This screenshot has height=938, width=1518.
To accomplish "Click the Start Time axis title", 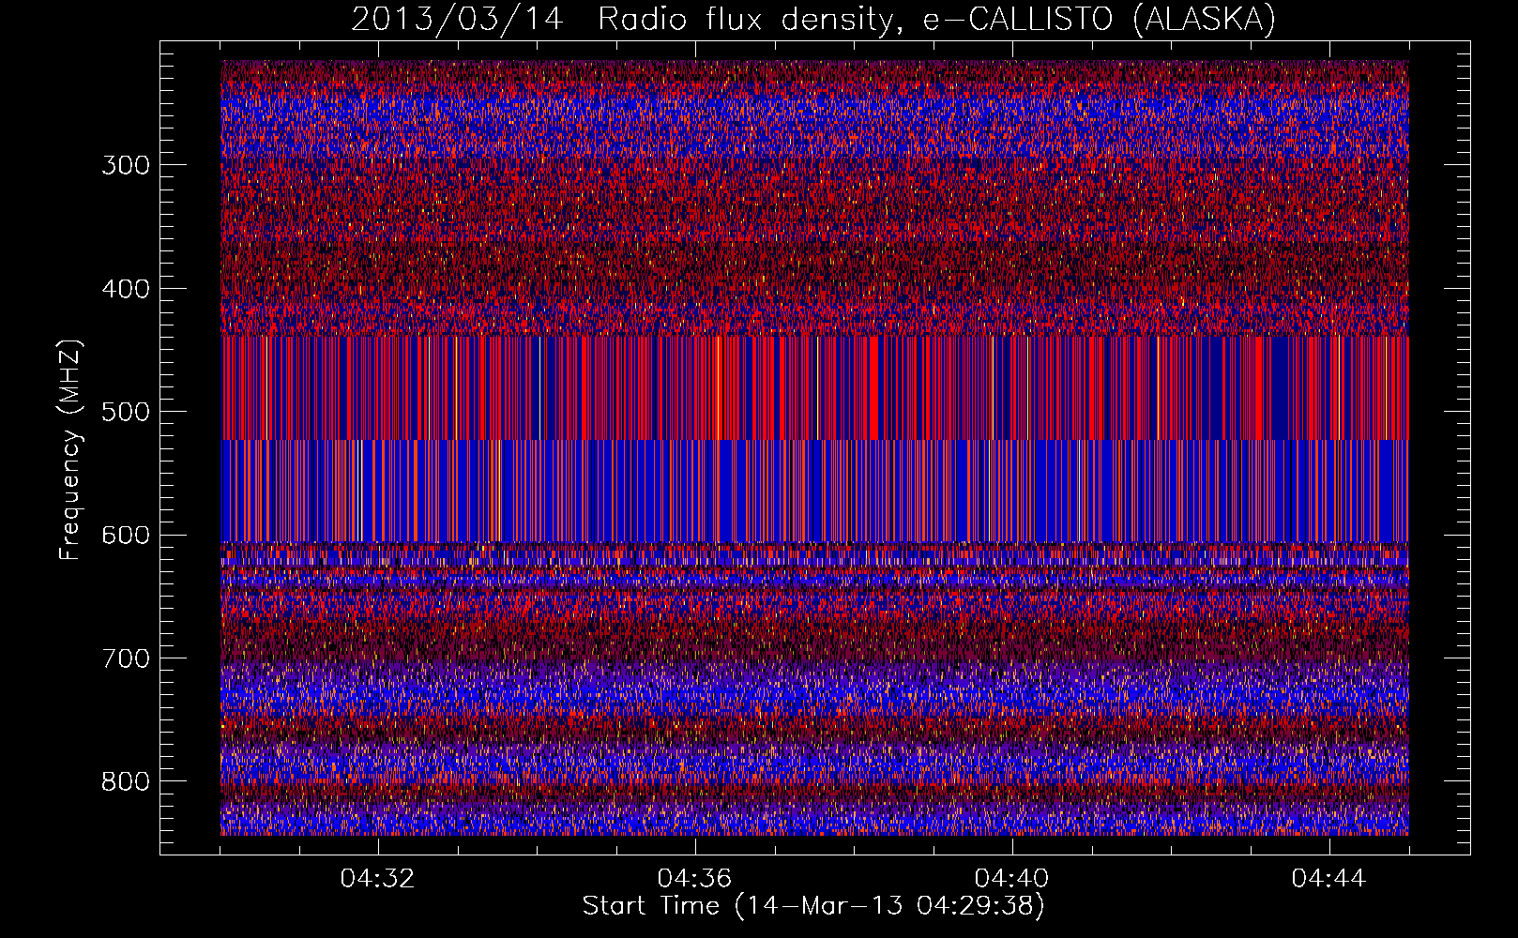I will [x=813, y=906].
